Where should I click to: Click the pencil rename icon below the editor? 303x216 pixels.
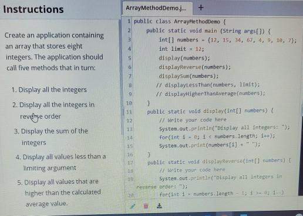[133, 206]
